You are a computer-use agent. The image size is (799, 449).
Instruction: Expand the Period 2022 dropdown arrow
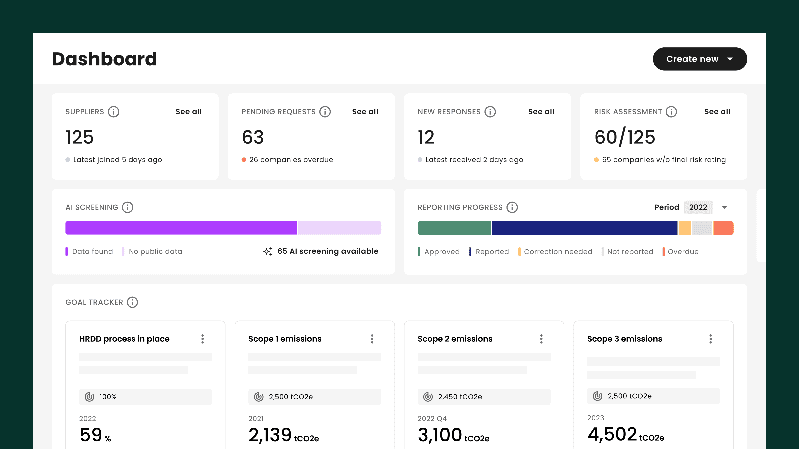[x=724, y=207]
